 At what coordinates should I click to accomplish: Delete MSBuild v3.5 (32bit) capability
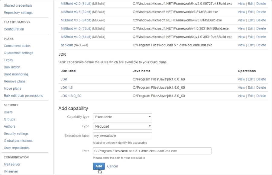click(x=261, y=12)
